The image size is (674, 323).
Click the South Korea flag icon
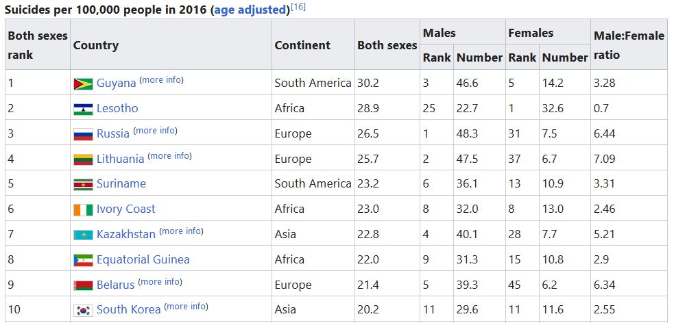click(x=83, y=311)
